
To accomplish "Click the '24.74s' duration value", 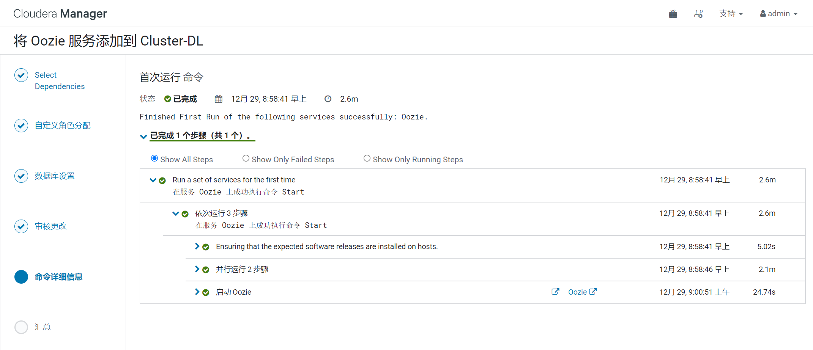I will (x=764, y=292).
